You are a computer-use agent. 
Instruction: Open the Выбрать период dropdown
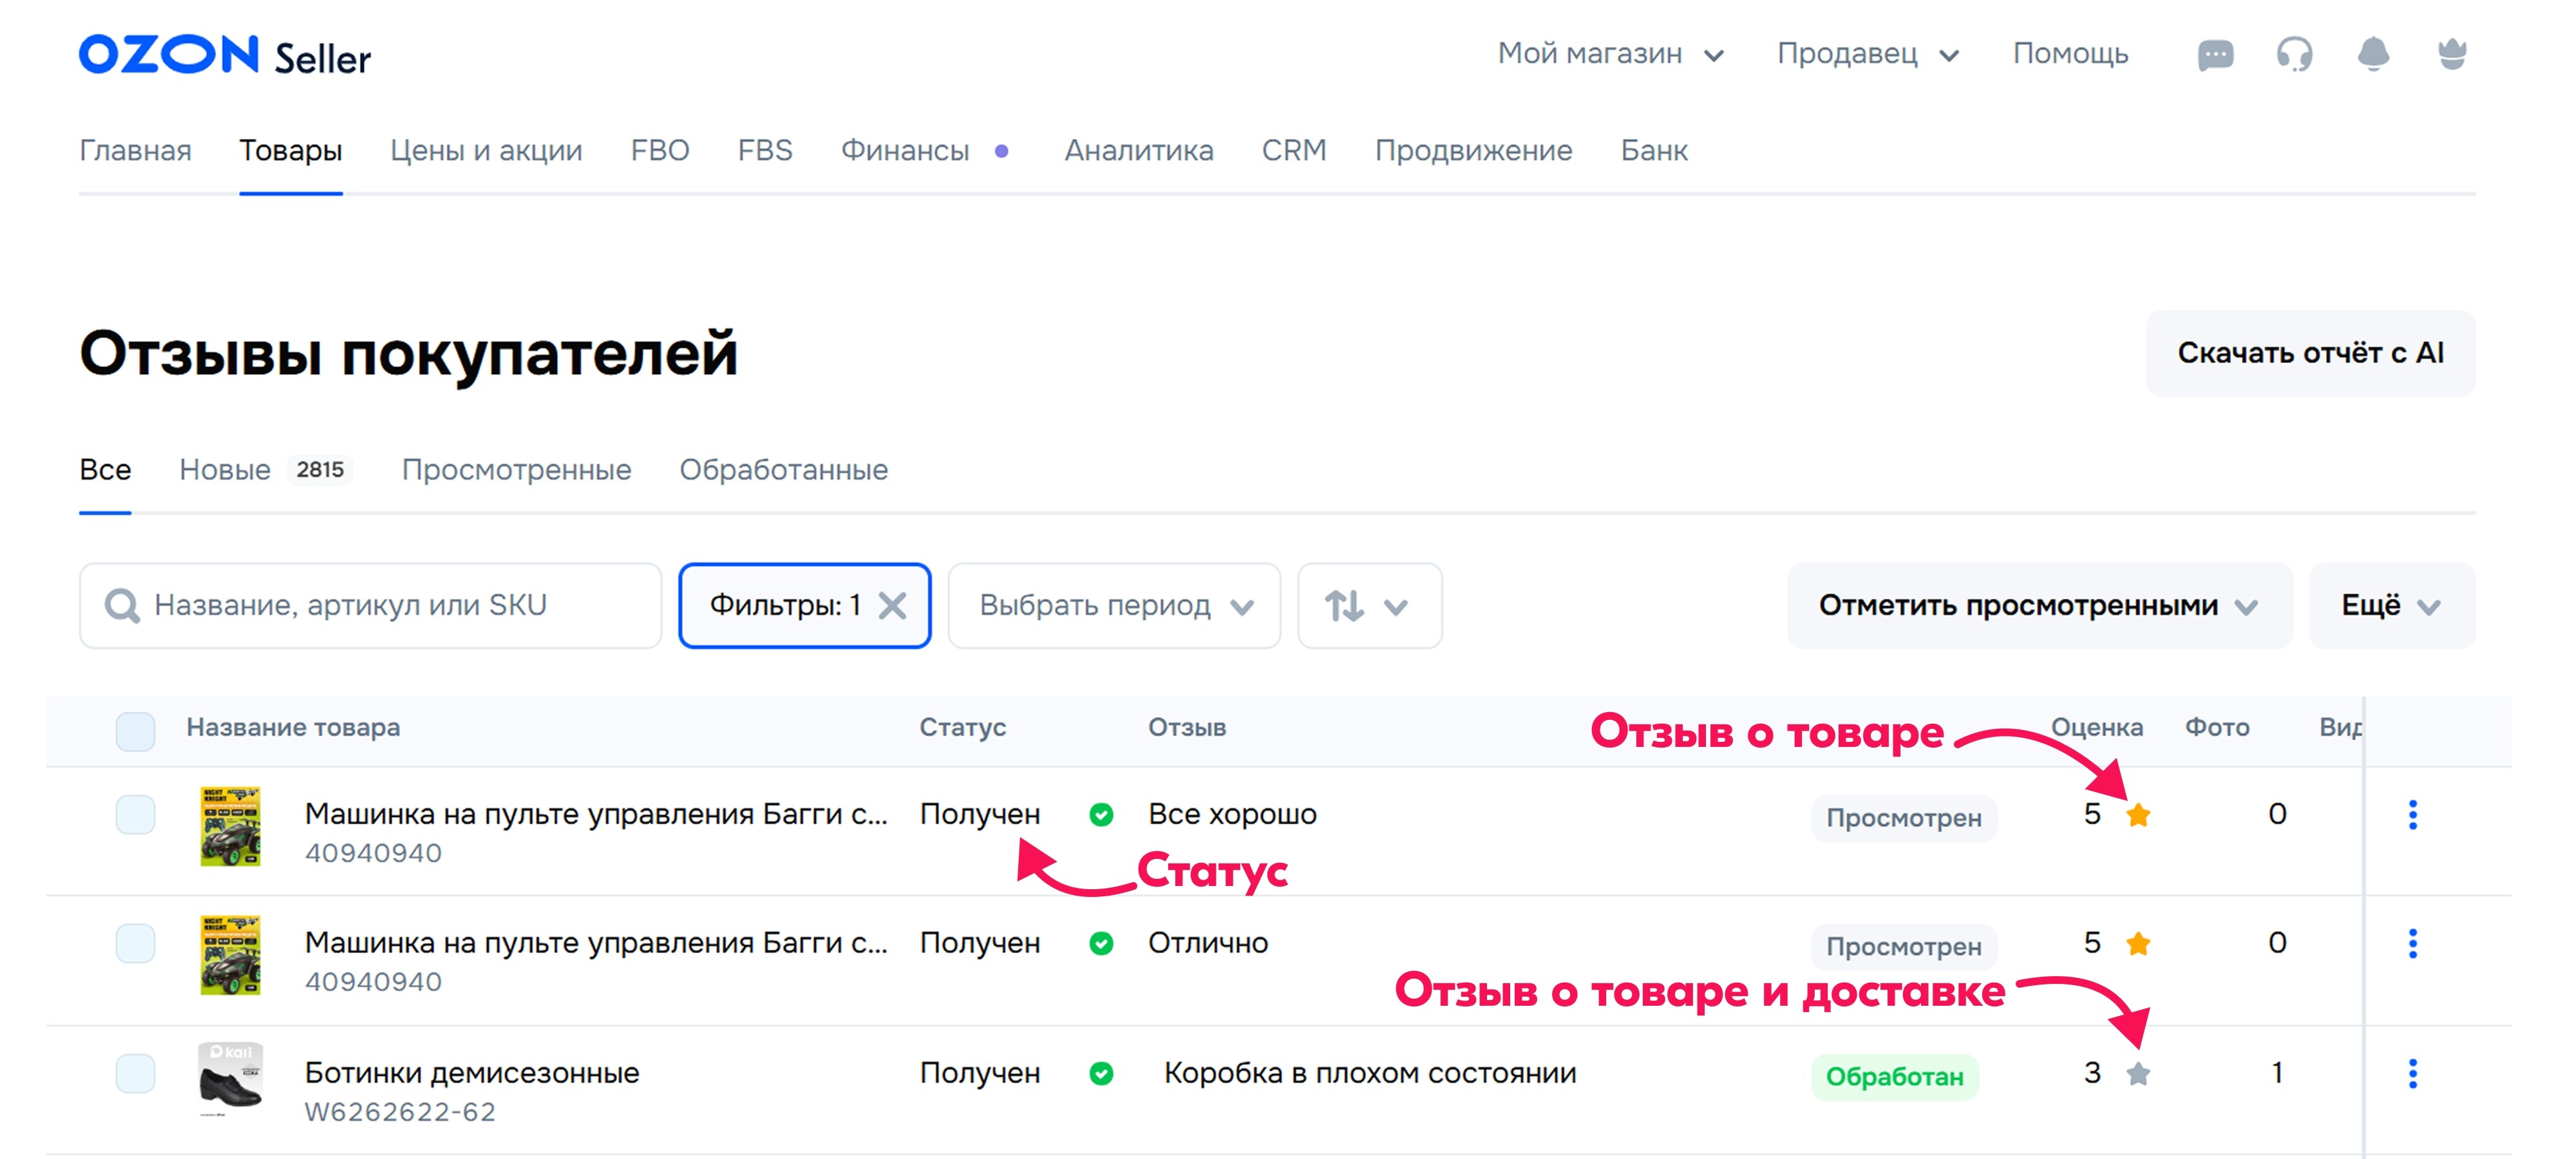[1114, 605]
